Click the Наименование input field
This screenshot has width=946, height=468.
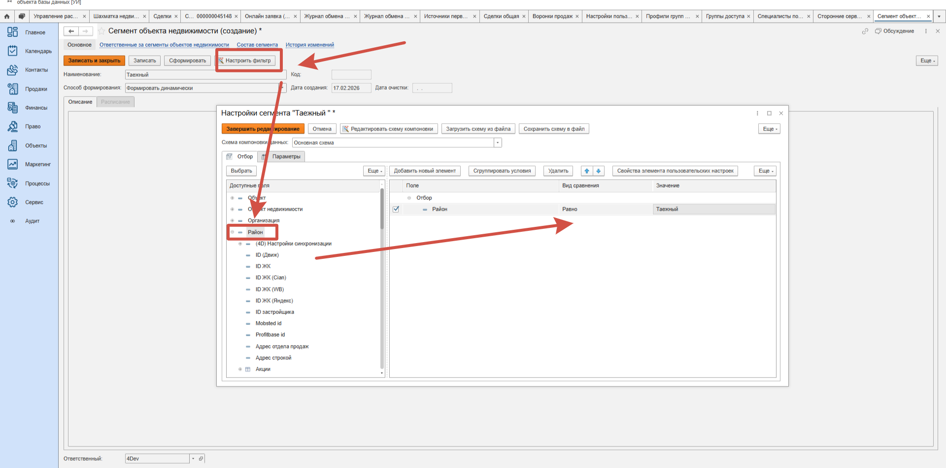205,75
